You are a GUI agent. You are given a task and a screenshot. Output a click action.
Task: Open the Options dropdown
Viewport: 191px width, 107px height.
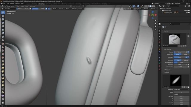click(x=154, y=9)
